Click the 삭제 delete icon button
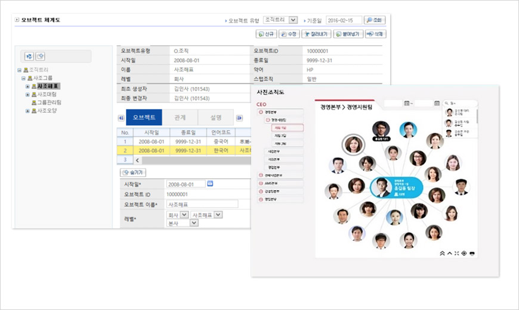Image resolution: width=519 pixels, height=310 pixels. point(376,35)
